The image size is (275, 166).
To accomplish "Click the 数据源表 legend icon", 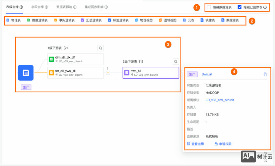I will tap(223, 20).
